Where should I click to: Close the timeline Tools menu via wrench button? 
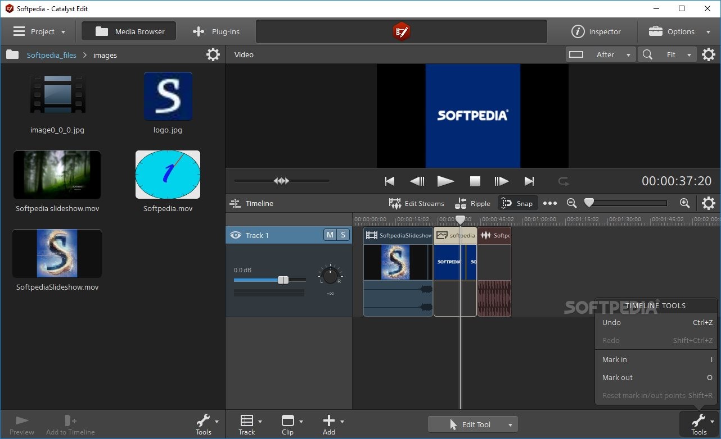pos(699,424)
